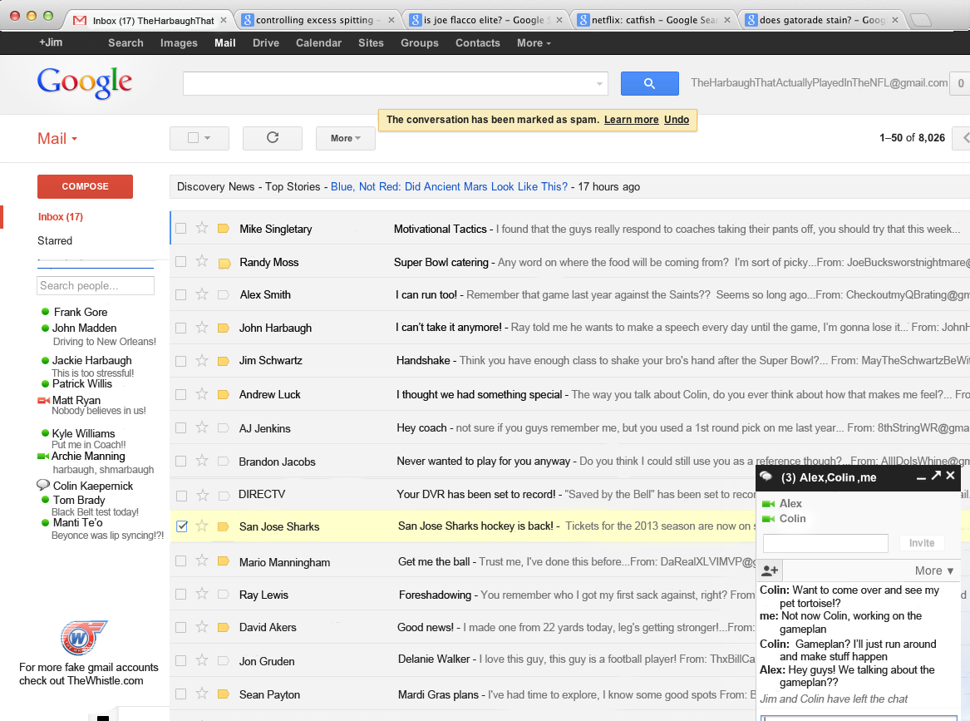970x721 pixels.
Task: Open Discovery News Mars story link
Action: coord(449,186)
